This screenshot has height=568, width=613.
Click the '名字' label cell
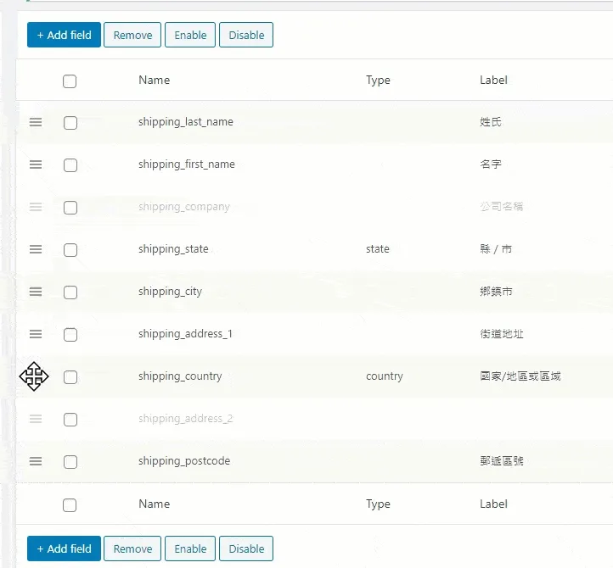(491, 164)
